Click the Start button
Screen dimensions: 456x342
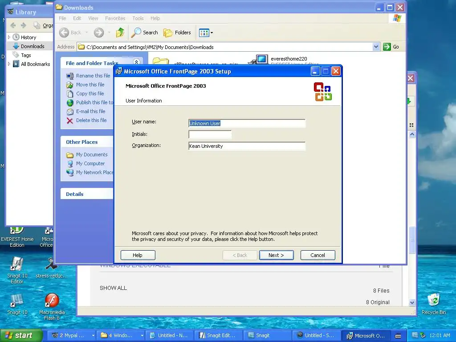21,335
